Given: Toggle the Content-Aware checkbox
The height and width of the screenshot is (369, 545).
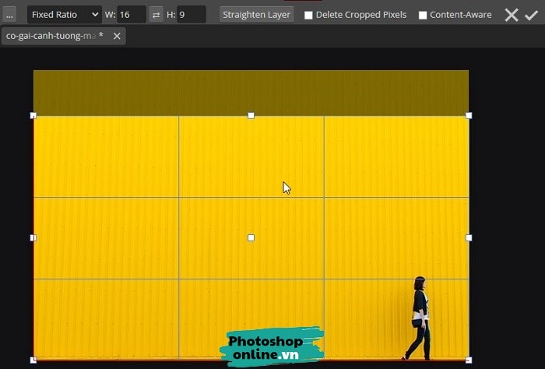Looking at the screenshot, I should 423,15.
